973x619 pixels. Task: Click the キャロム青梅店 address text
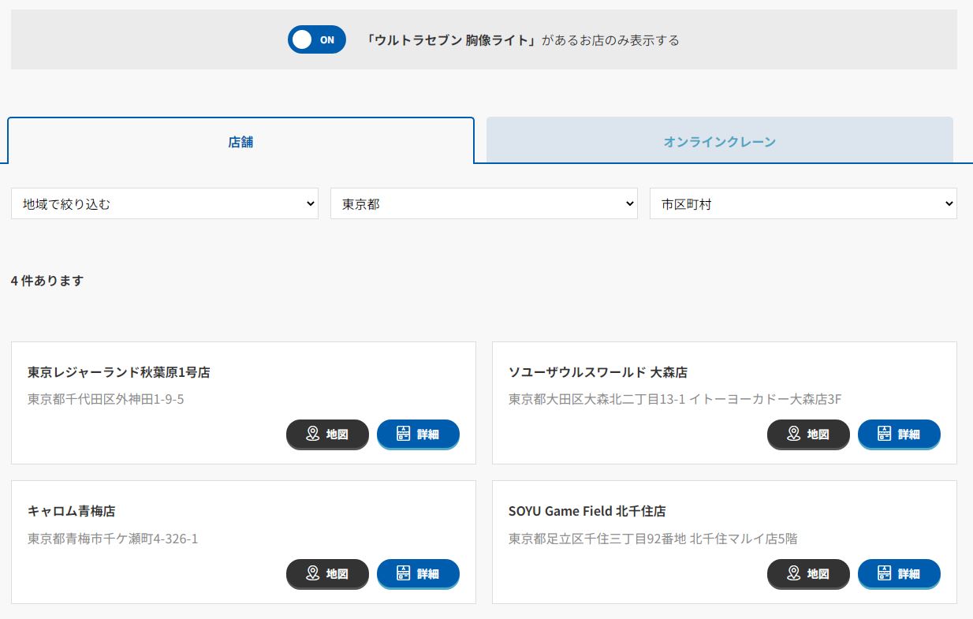pos(113,539)
